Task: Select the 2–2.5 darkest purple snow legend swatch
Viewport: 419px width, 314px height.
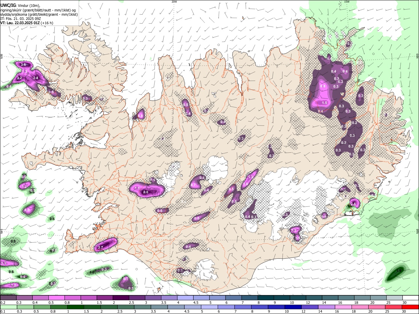Action: coord(121,298)
